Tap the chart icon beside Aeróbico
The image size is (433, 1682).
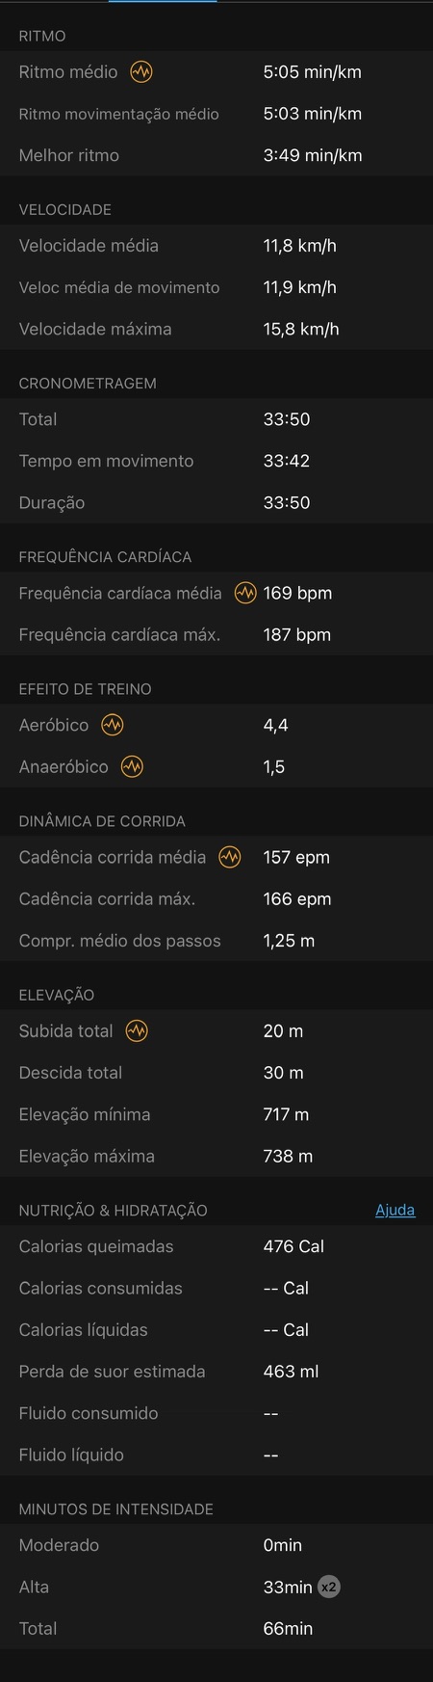tap(113, 725)
